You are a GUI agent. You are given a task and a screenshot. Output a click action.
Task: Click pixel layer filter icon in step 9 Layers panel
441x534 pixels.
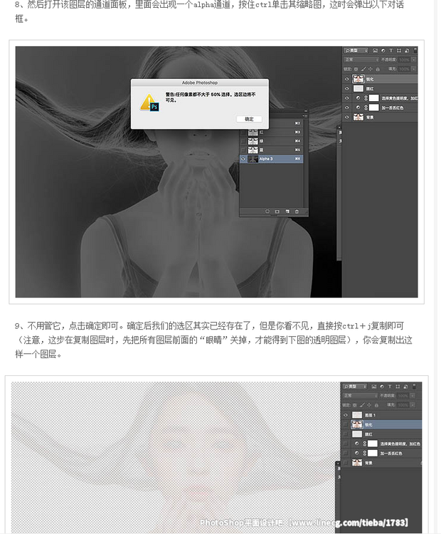(374, 387)
